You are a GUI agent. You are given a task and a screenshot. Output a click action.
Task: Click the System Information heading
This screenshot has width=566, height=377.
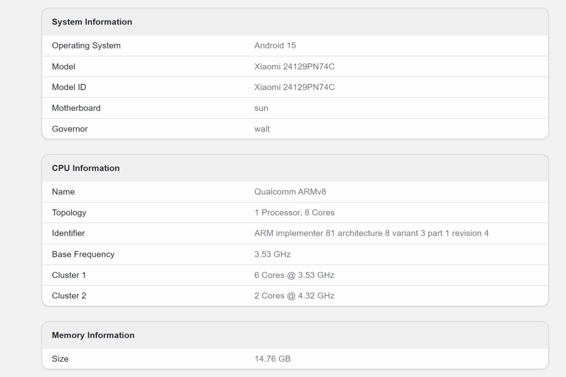pos(92,22)
